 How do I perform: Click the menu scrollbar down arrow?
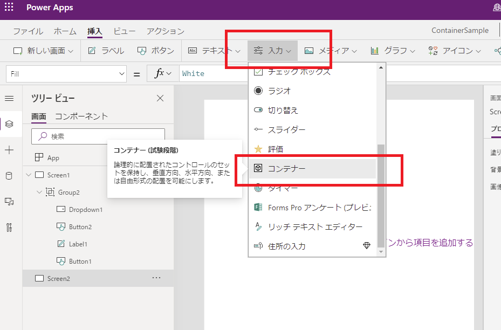381,252
